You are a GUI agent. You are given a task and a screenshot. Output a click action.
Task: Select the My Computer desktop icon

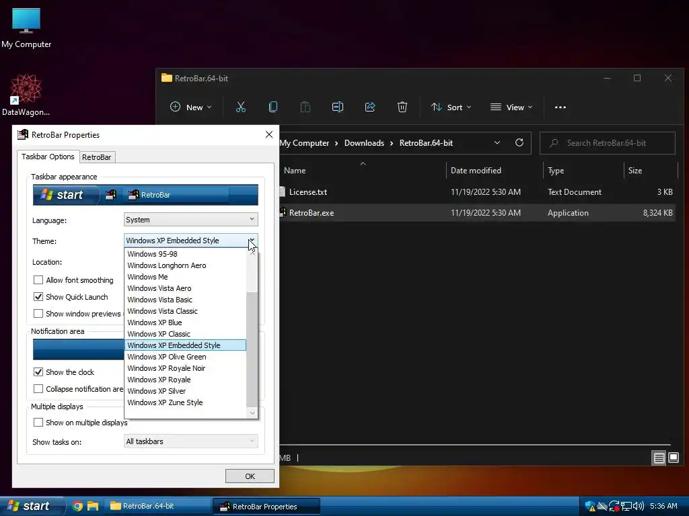coord(26,28)
